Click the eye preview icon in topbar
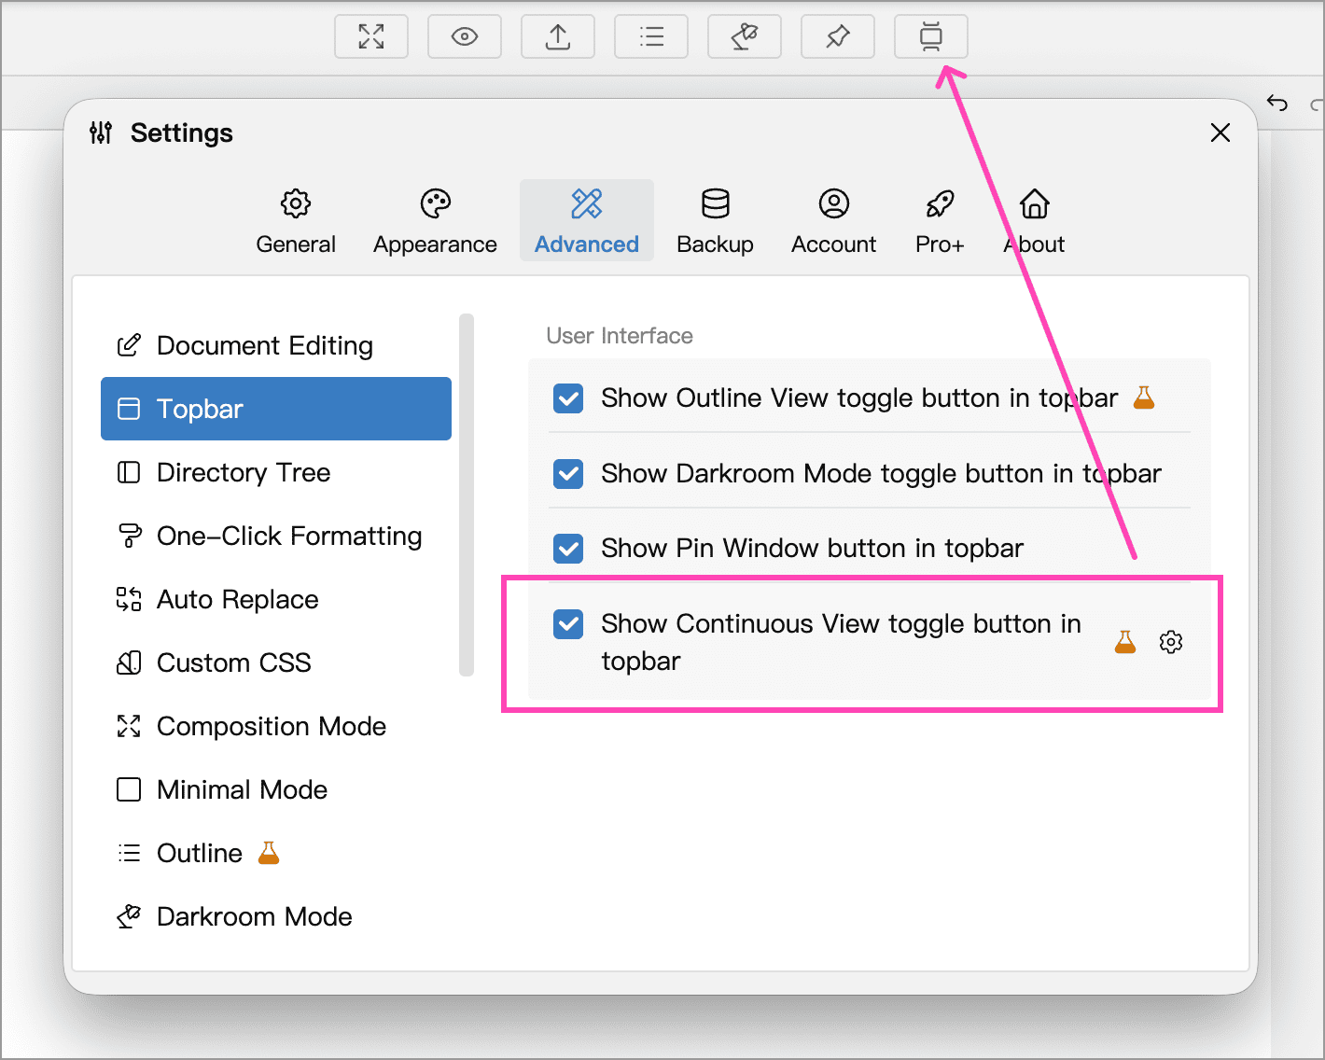The width and height of the screenshot is (1325, 1060). click(x=465, y=36)
